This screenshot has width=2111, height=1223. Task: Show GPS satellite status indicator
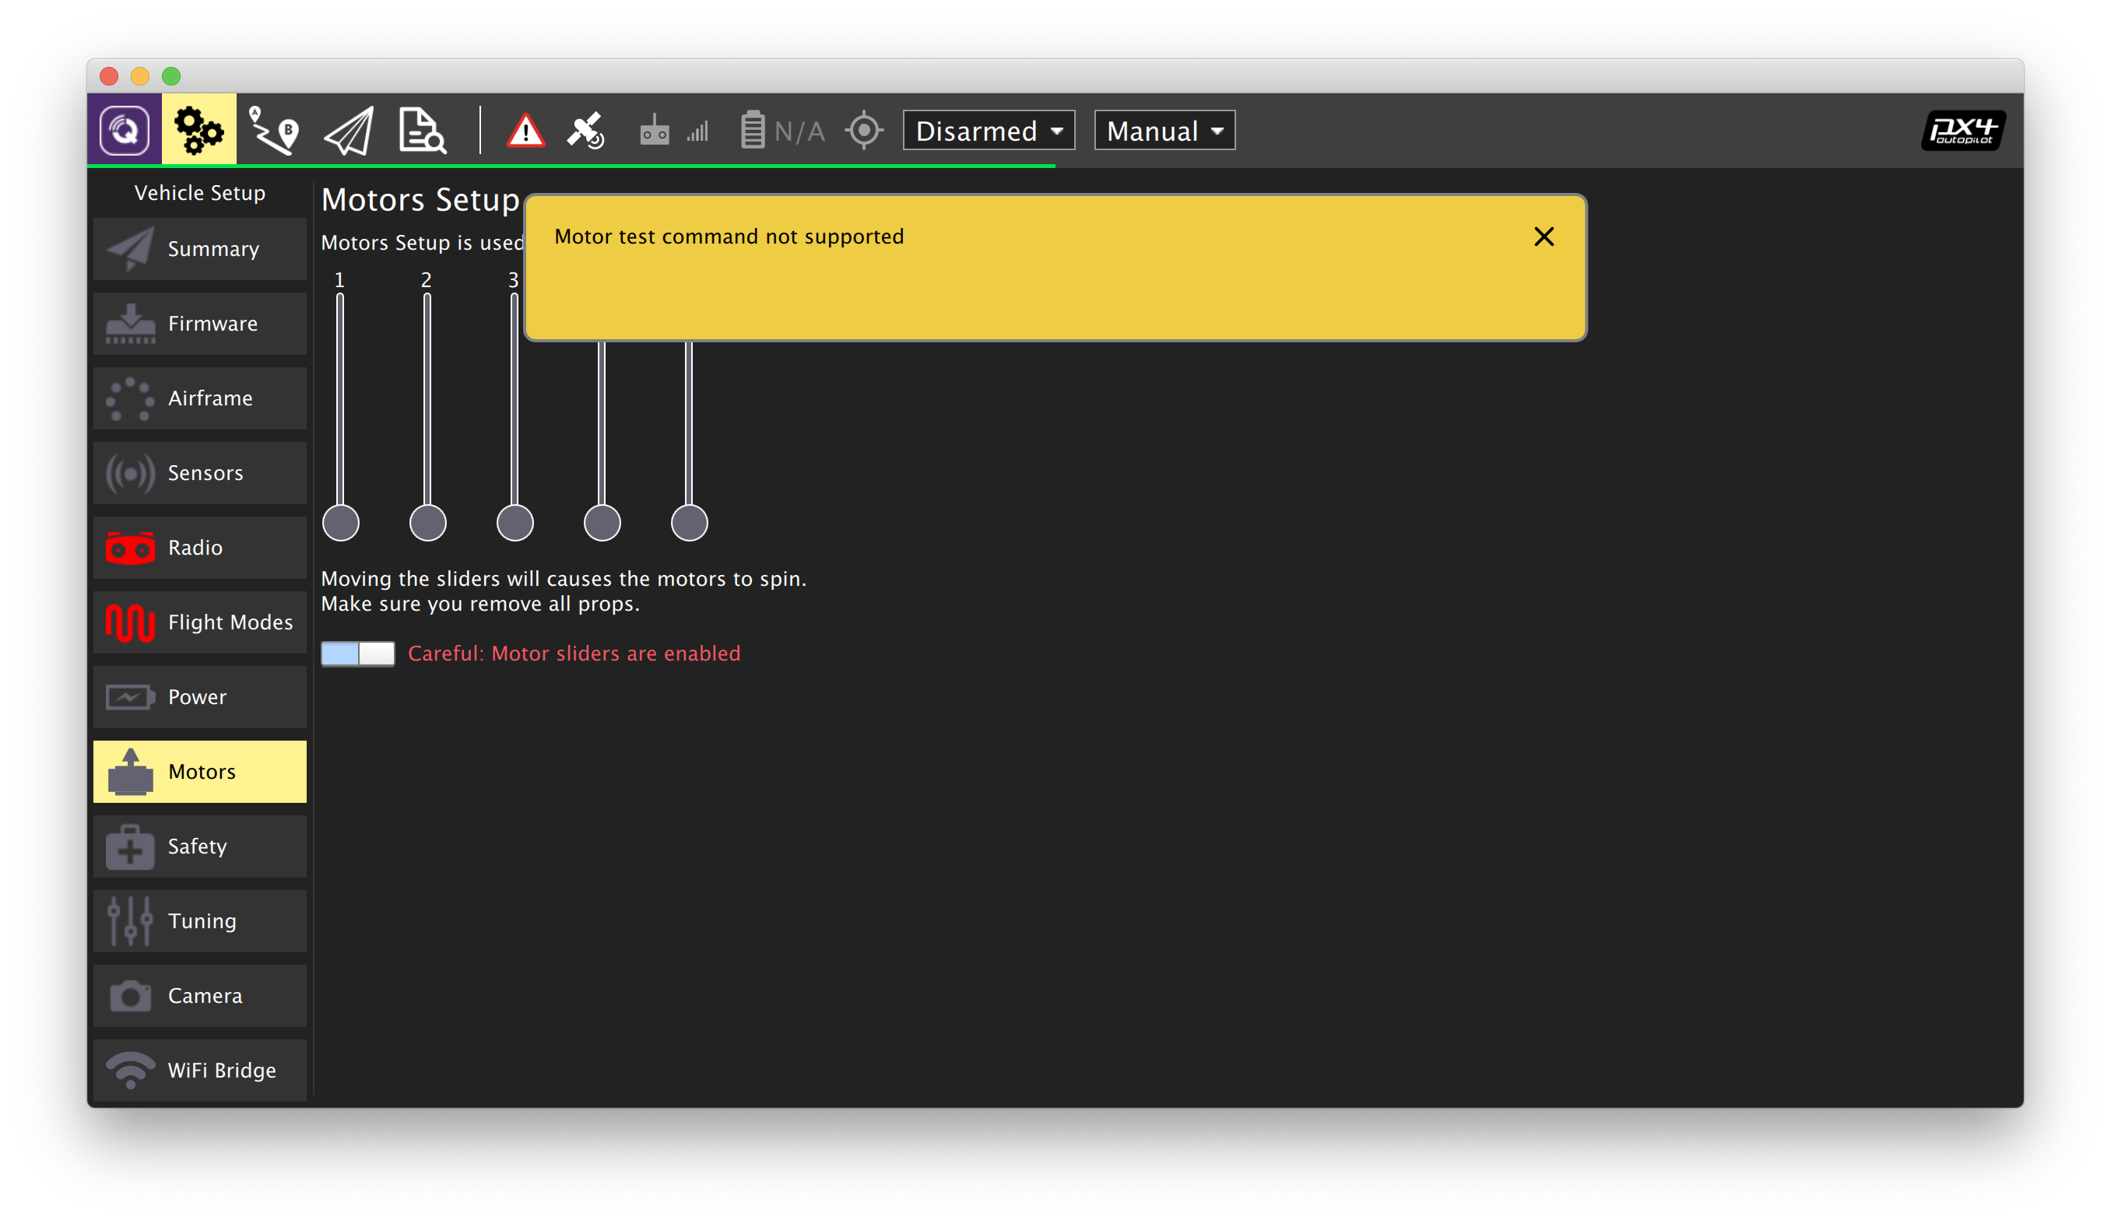pyautogui.click(x=585, y=131)
